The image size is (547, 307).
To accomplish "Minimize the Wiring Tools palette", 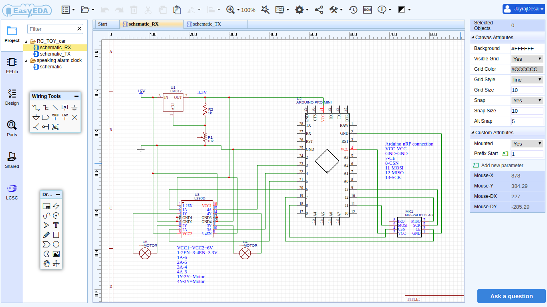I will pyautogui.click(x=76, y=96).
